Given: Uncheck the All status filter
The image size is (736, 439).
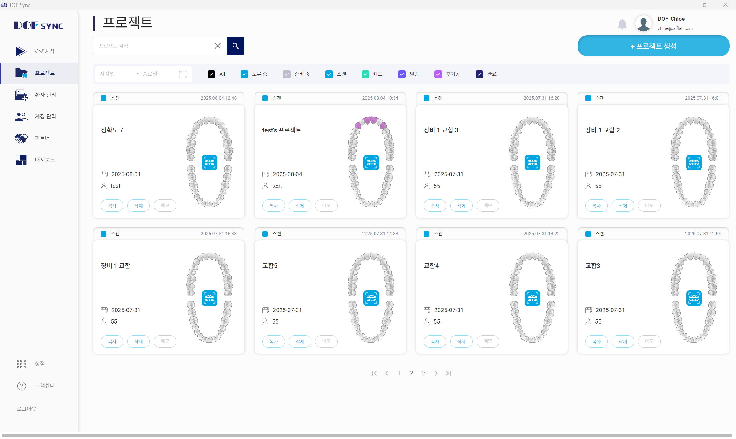Looking at the screenshot, I should (x=211, y=74).
